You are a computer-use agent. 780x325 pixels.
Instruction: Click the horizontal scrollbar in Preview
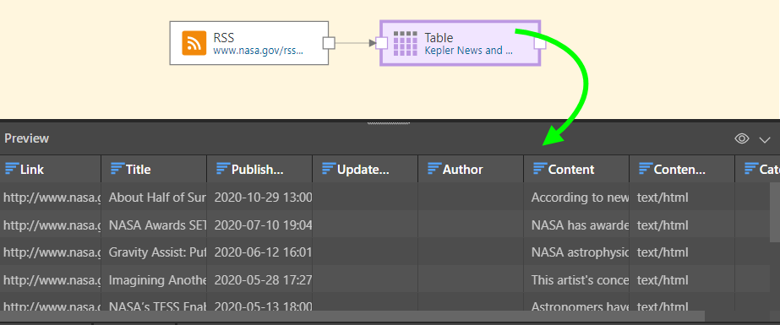tap(352, 316)
